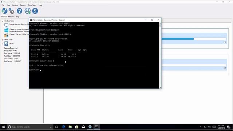The width and height of the screenshot is (233, 131).
Task: Click the Command Prompt title bar icon
Action: click(31, 20)
